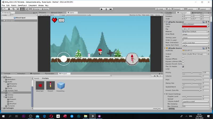This screenshot has width=213, height=119.
Task: Toggle Flip X checkbox
Action: 183,29
